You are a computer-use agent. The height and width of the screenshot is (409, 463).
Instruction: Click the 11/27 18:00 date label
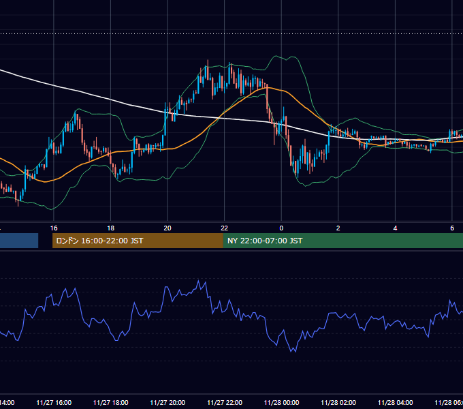110,402
